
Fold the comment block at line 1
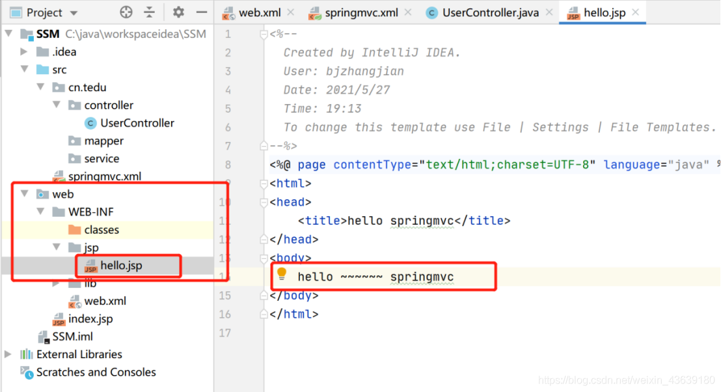(x=264, y=35)
